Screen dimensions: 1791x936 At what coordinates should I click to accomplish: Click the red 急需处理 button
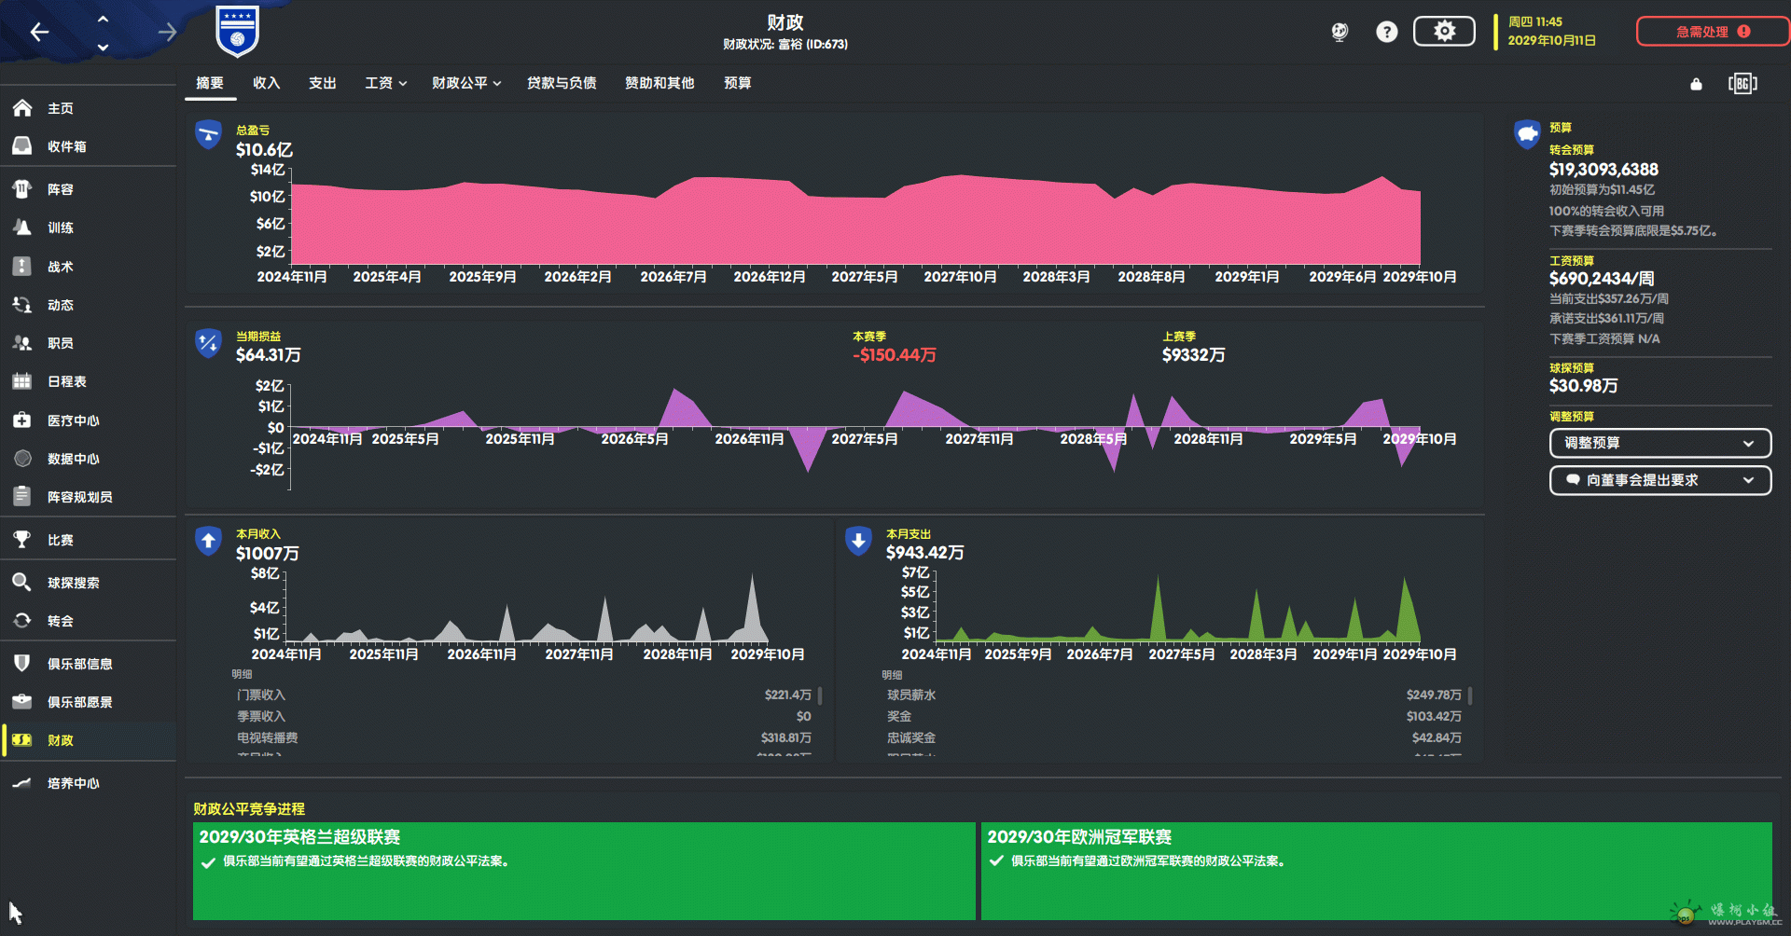coord(1713,32)
